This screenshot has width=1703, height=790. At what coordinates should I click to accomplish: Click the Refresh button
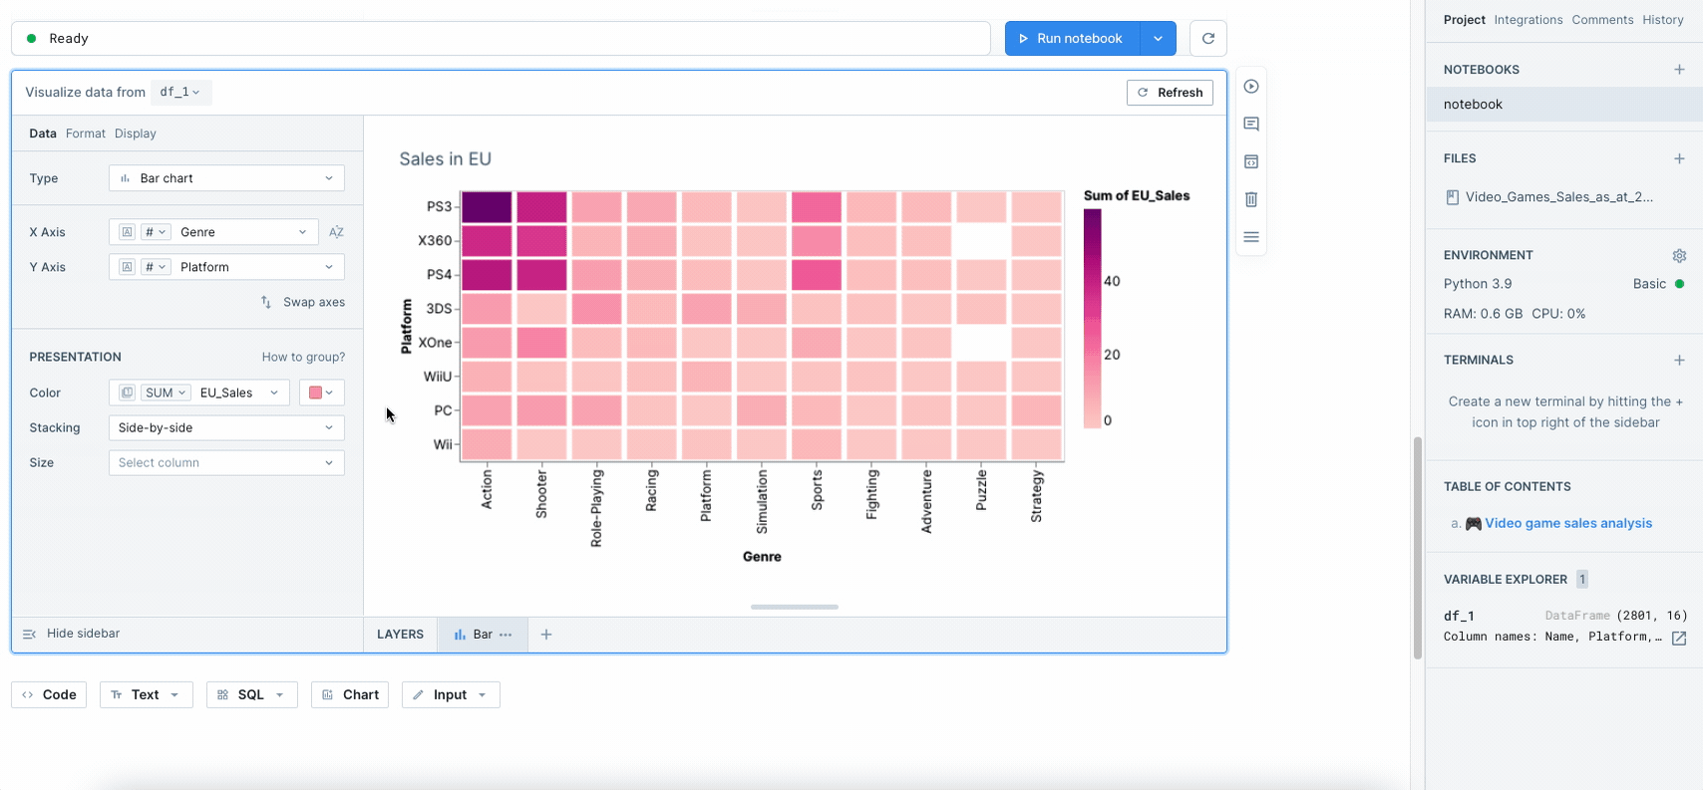click(1170, 93)
